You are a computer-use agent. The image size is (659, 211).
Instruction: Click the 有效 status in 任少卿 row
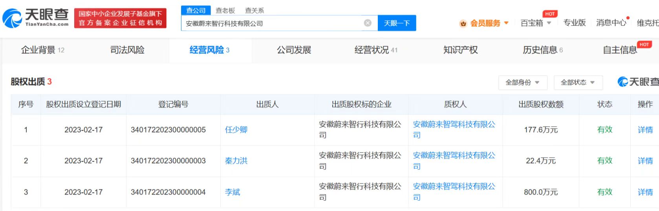pos(605,130)
